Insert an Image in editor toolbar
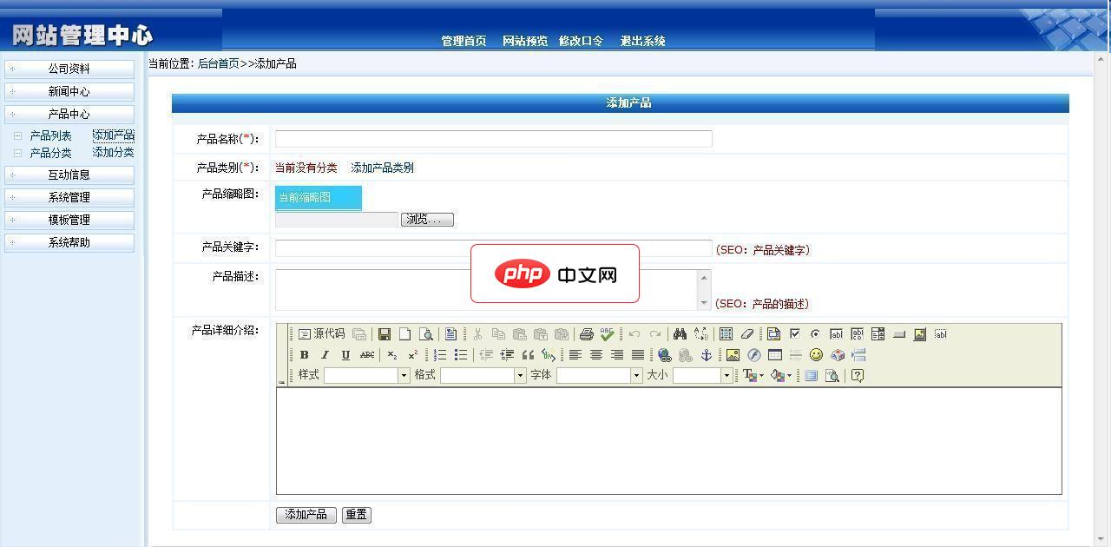 tap(733, 355)
